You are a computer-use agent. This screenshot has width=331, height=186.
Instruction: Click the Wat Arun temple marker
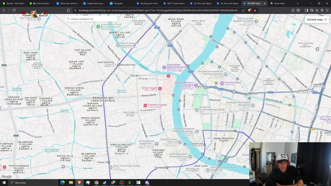pyautogui.click(x=180, y=142)
